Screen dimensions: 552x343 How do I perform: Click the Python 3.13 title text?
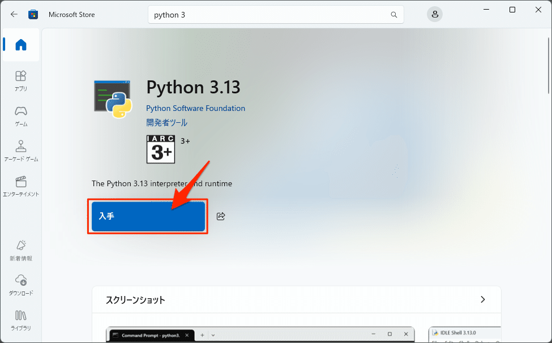tap(193, 87)
